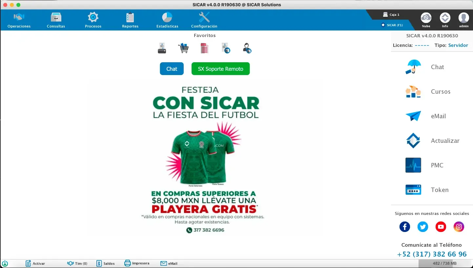Viewport: 473px width, 268px height.
Task: Open the shopping cart favorite icon
Action: (x=183, y=48)
